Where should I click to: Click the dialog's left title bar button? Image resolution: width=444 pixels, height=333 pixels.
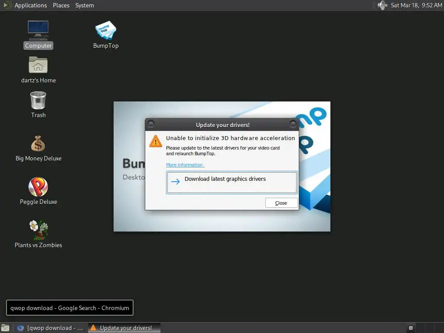coord(151,124)
